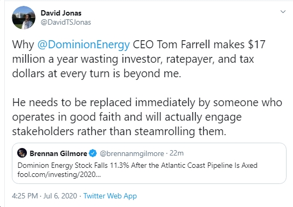
Task: Click the Jul 6, 2020 date
Action: [x=60, y=196]
